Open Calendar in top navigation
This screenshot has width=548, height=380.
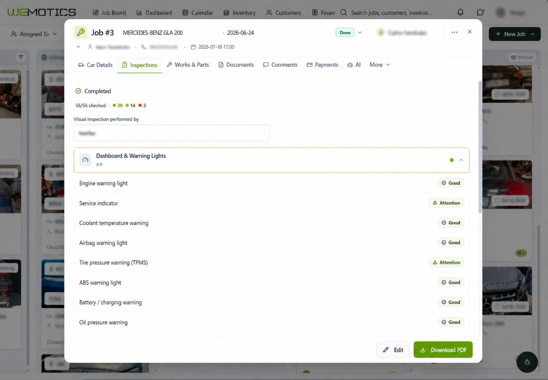pos(197,13)
